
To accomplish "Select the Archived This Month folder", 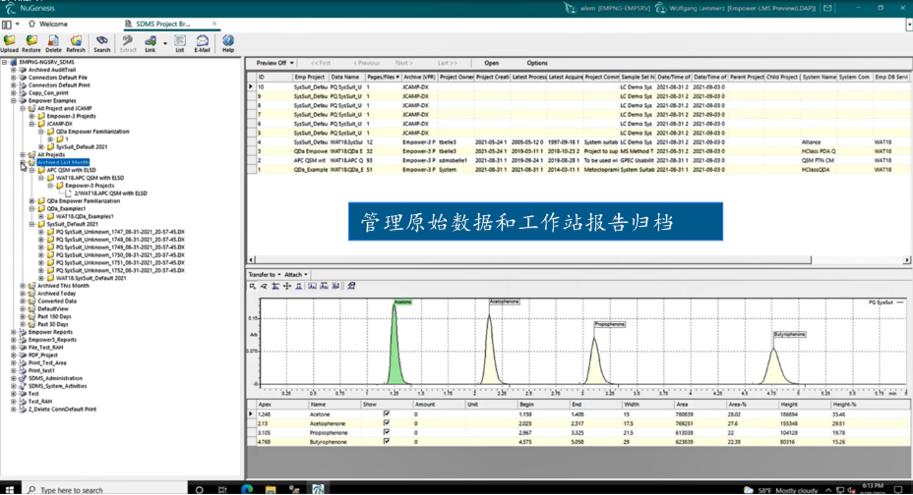I will [x=64, y=286].
